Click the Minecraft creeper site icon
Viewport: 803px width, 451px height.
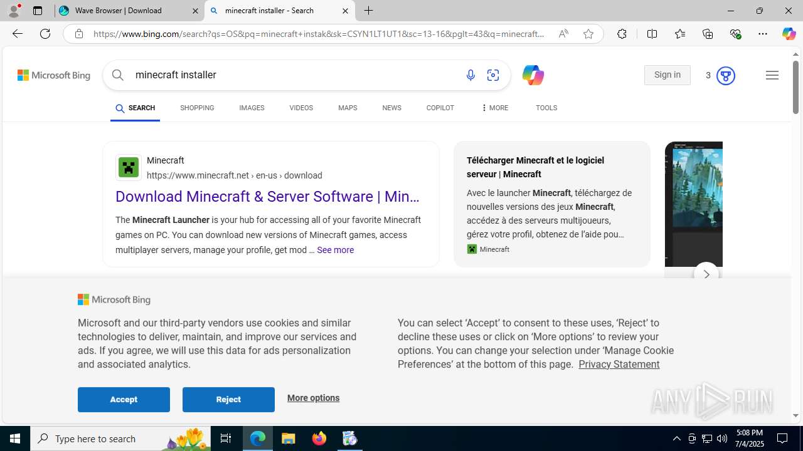(129, 168)
